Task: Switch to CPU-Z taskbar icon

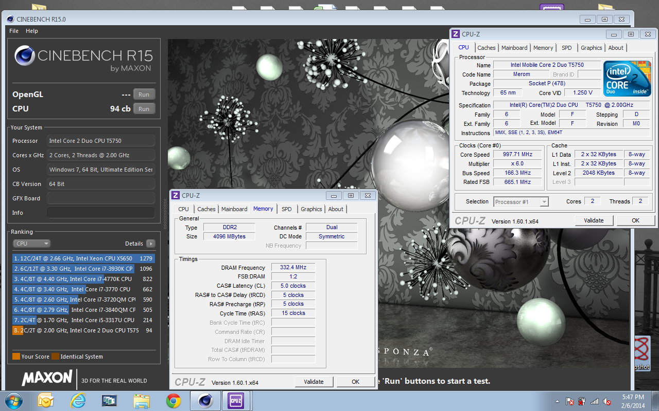Action: coord(236,400)
